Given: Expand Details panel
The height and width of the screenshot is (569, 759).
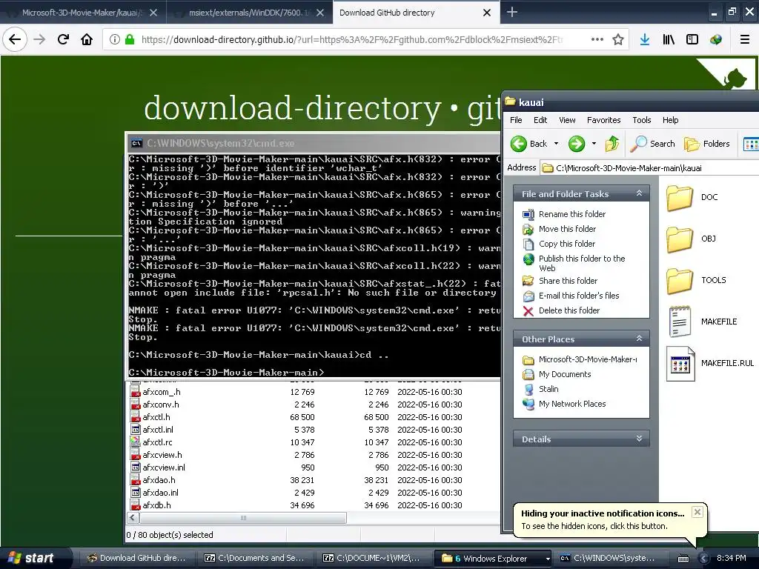Looking at the screenshot, I should [x=639, y=439].
